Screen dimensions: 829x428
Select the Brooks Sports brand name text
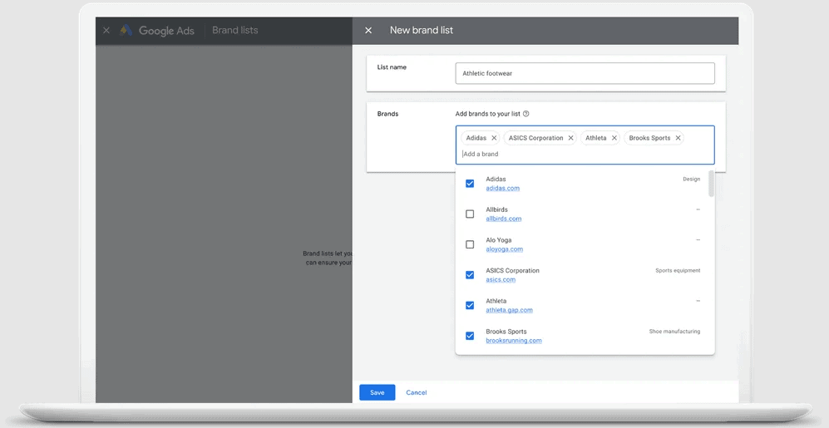[x=506, y=332]
